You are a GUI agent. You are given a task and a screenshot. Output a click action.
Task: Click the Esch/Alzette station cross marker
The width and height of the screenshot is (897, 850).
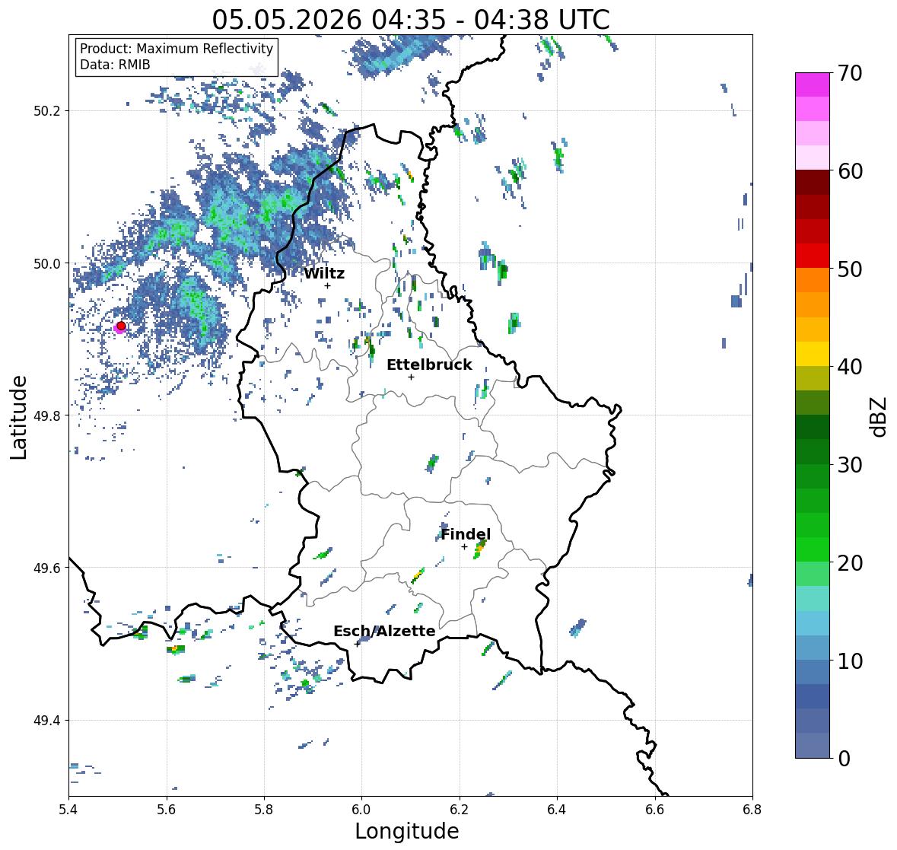coord(358,644)
